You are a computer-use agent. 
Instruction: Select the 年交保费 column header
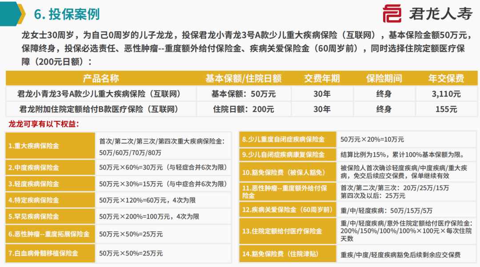[x=446, y=78]
